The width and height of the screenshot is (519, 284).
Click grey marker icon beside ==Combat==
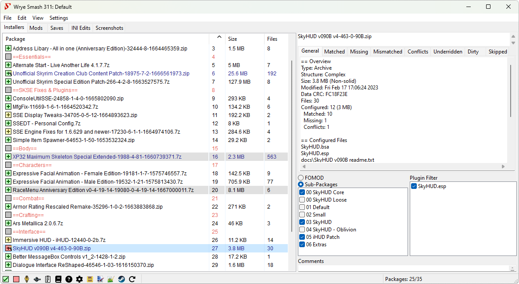[x=8, y=199]
